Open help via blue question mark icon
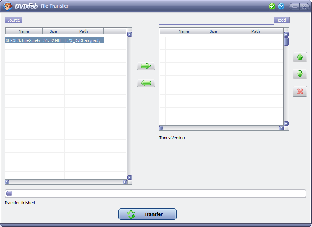The width and height of the screenshot is (312, 227). pyautogui.click(x=281, y=6)
